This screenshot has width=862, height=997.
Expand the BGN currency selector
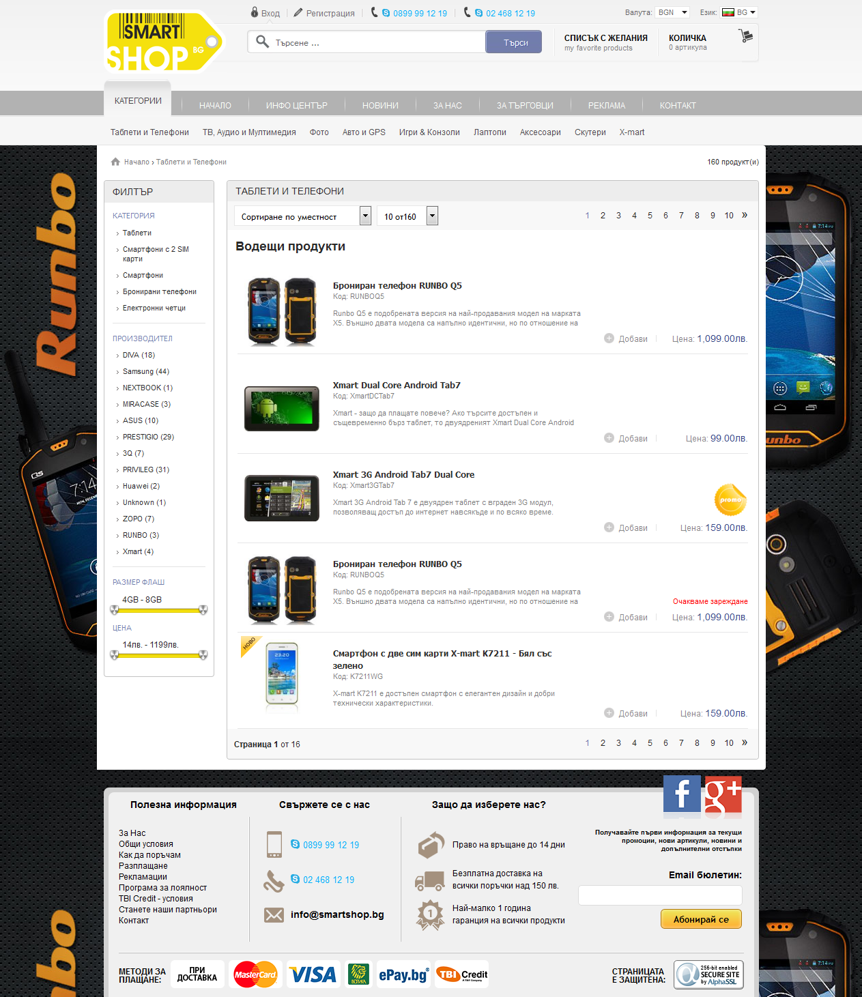tap(673, 13)
